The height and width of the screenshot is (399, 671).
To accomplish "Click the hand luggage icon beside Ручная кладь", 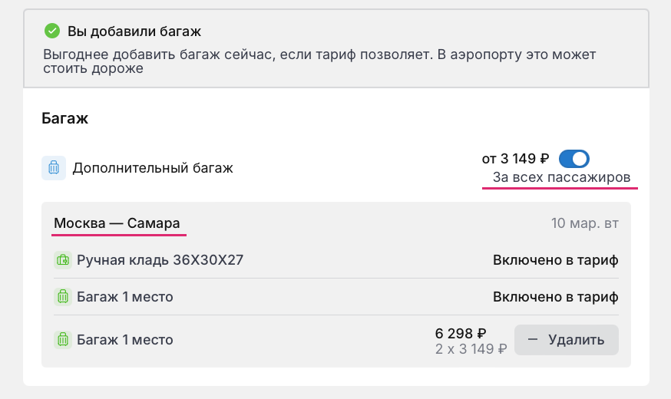I will pos(62,260).
